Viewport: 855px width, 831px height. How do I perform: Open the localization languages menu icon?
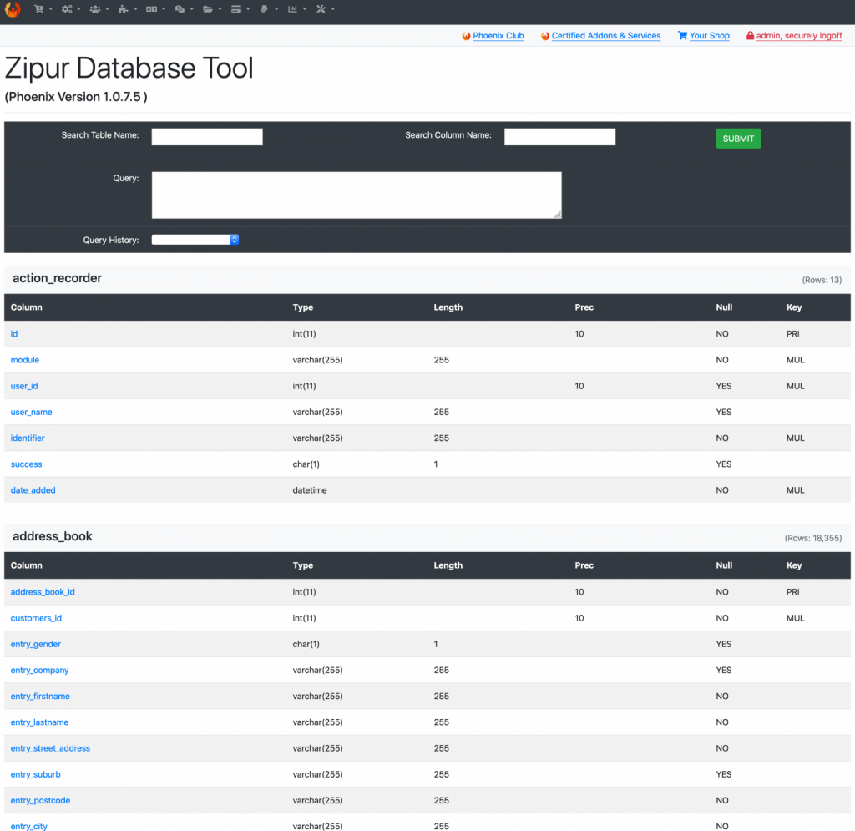click(152, 8)
